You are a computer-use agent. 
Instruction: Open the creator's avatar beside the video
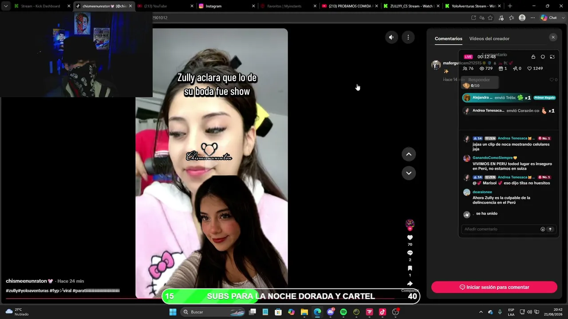coord(410,223)
